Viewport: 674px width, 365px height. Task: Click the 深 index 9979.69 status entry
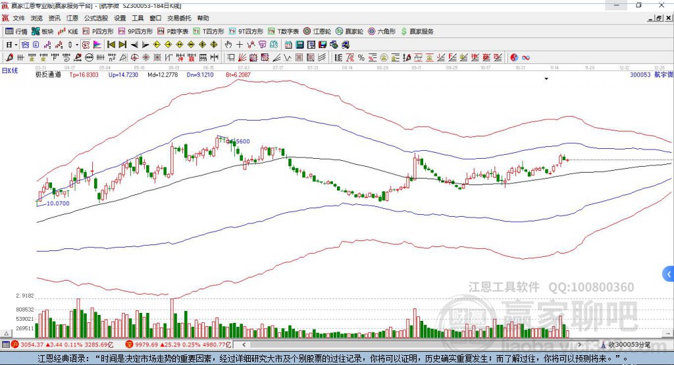[178, 345]
